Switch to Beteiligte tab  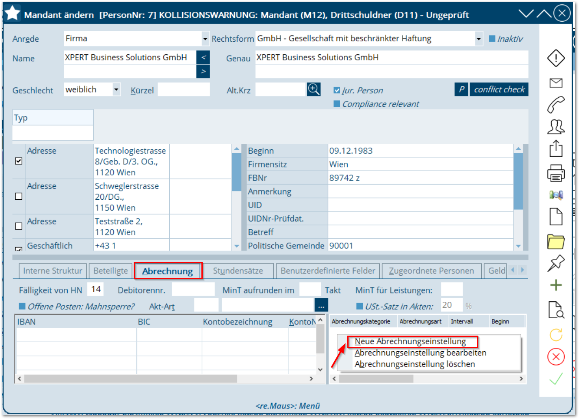tap(111, 271)
